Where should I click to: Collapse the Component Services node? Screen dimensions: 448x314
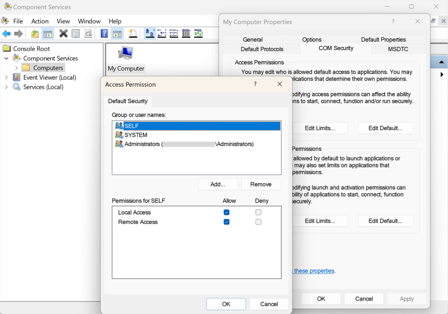pos(6,58)
